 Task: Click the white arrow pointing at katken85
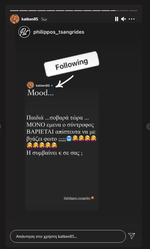pyautogui.click(x=64, y=81)
